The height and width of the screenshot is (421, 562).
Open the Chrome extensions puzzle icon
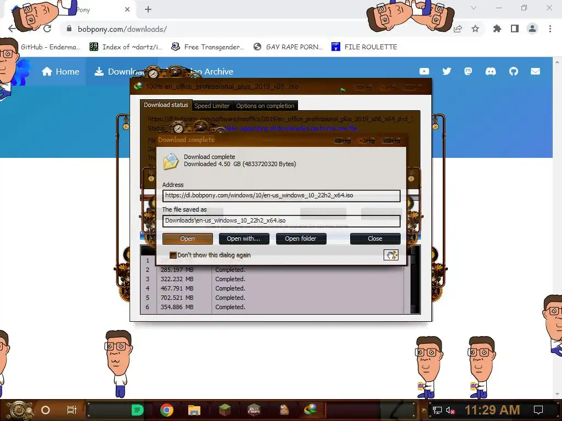pos(497,29)
